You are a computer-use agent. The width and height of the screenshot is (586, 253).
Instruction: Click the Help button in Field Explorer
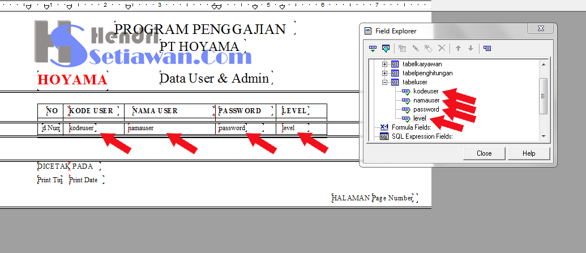(x=529, y=153)
